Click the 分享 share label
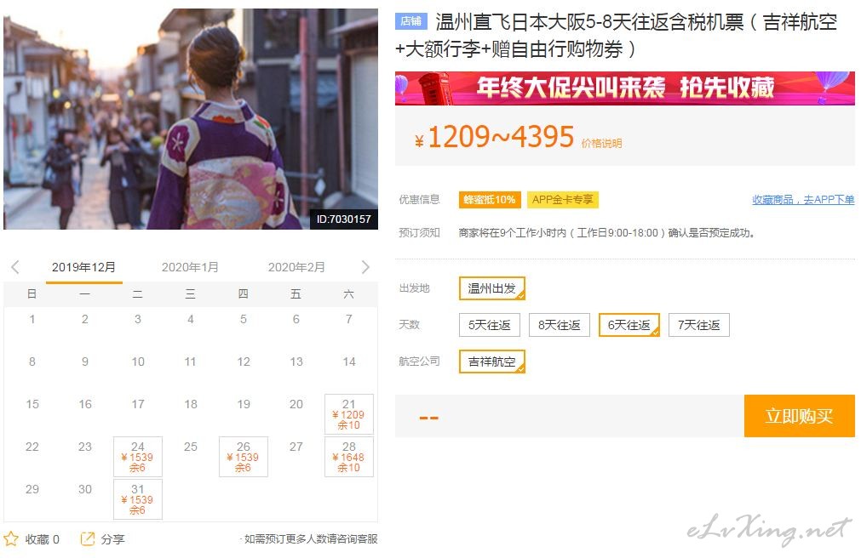Viewport: 861px width, 558px height. 112,539
